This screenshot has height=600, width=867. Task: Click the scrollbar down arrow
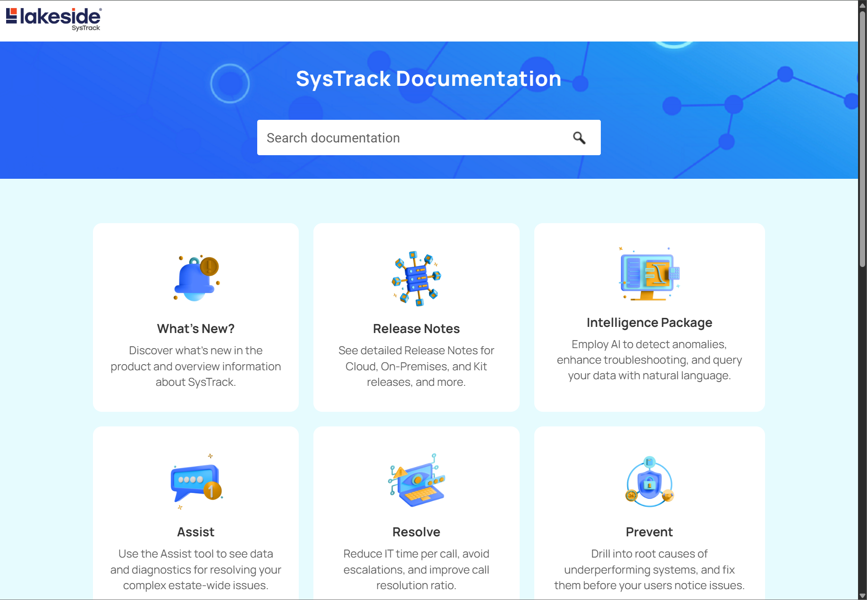tap(863, 595)
